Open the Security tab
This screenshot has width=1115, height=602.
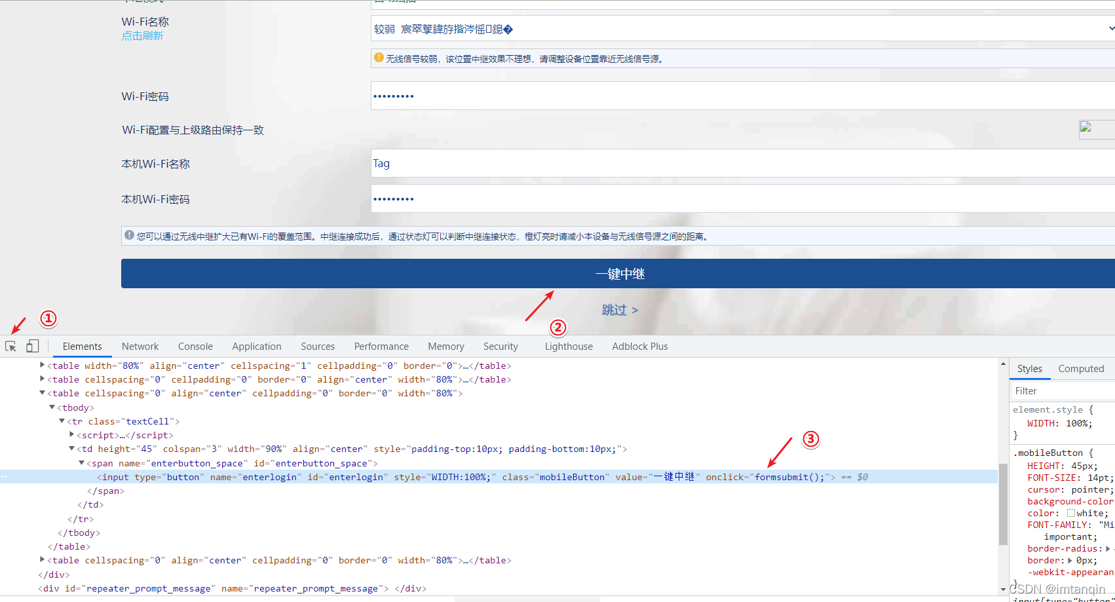point(501,347)
